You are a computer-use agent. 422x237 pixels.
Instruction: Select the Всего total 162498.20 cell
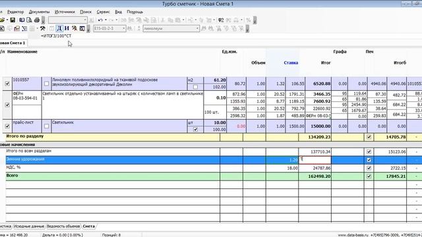[x=315, y=176]
